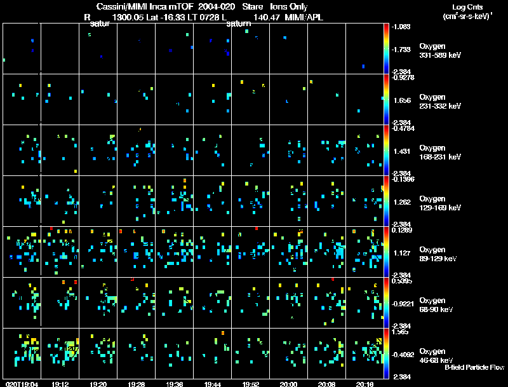Click the '1.431' colorbar value
This screenshot has height=387, width=508.
[x=402, y=151]
